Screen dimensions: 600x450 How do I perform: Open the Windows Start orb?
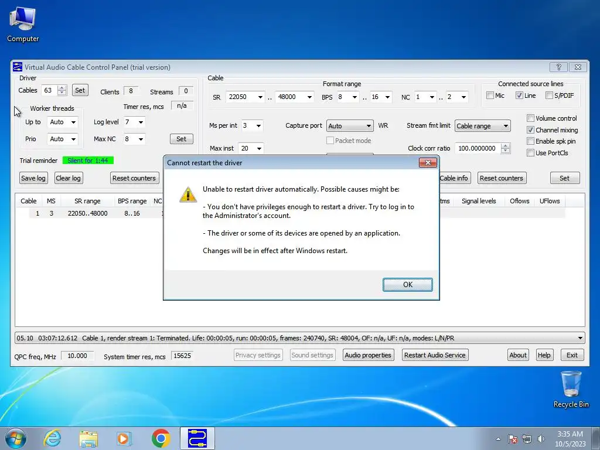16,438
